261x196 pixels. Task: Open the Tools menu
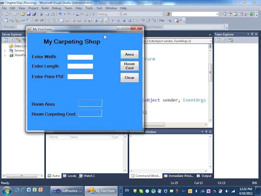(x=89, y=8)
